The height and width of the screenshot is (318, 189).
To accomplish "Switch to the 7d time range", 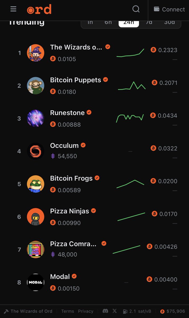I will pos(149,23).
